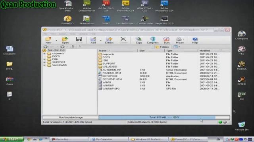Open the Tools menu
The image size is (254, 142).
(73, 34)
